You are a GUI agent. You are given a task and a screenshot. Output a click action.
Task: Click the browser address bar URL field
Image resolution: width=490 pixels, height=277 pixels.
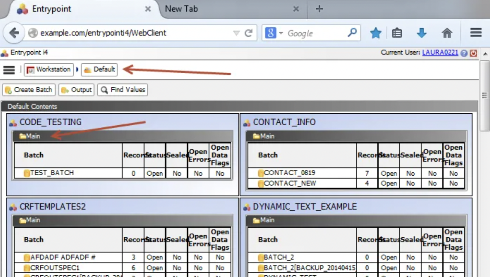[128, 33]
